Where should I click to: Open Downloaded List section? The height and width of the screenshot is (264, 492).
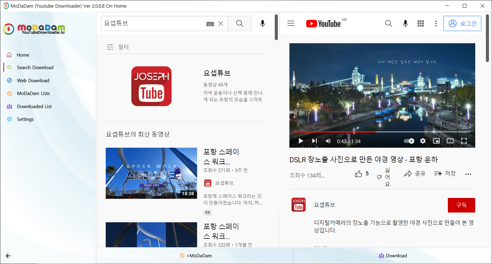click(34, 107)
